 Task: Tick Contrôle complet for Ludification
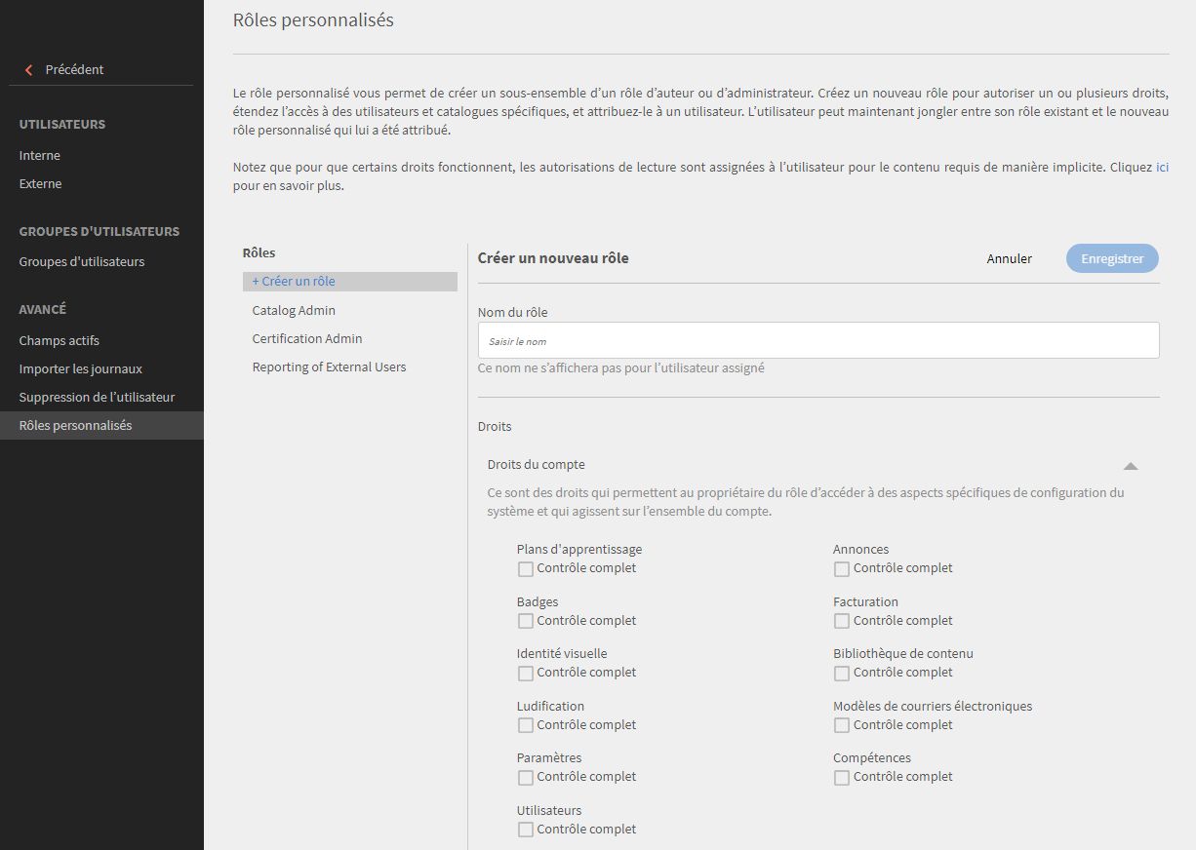[x=526, y=725]
